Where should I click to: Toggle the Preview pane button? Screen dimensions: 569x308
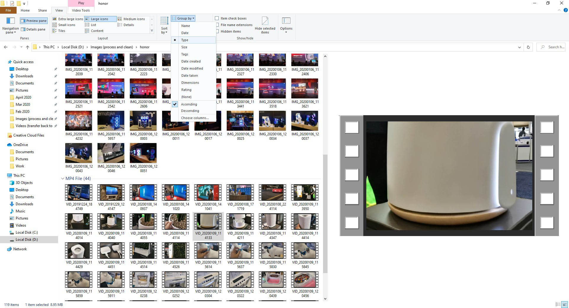pyautogui.click(x=33, y=21)
